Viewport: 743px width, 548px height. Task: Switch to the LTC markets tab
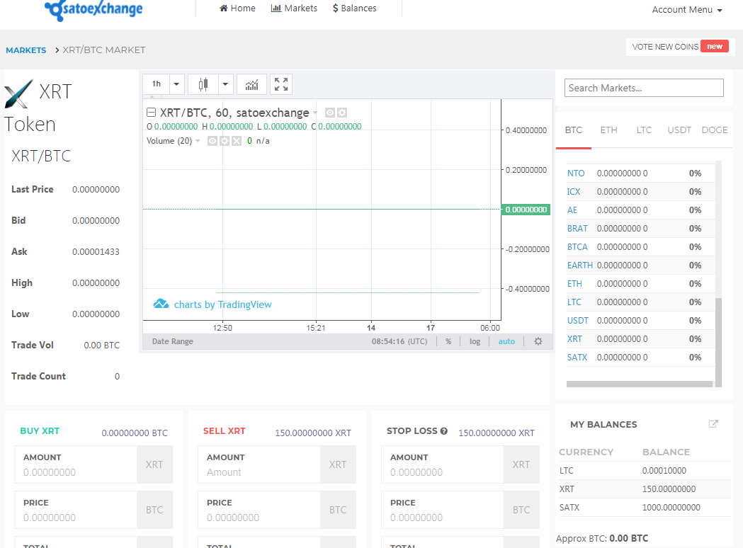[x=644, y=130]
